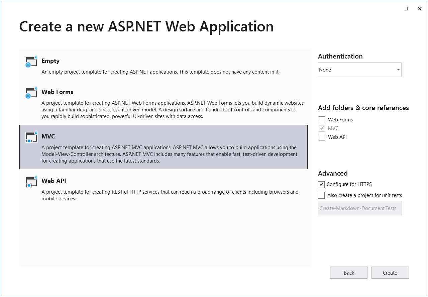Viewport: 428px width, 297px height.
Task: Uncheck Configure for HTTPS
Action: coord(321,184)
